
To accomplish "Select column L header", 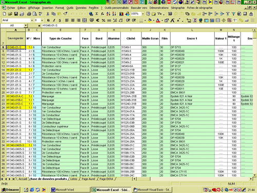I will (192, 30).
